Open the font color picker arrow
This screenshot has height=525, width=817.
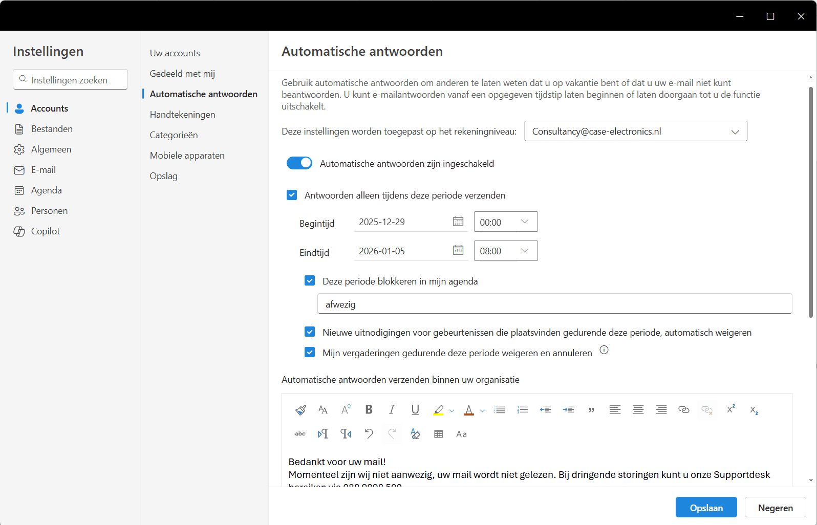(x=482, y=410)
